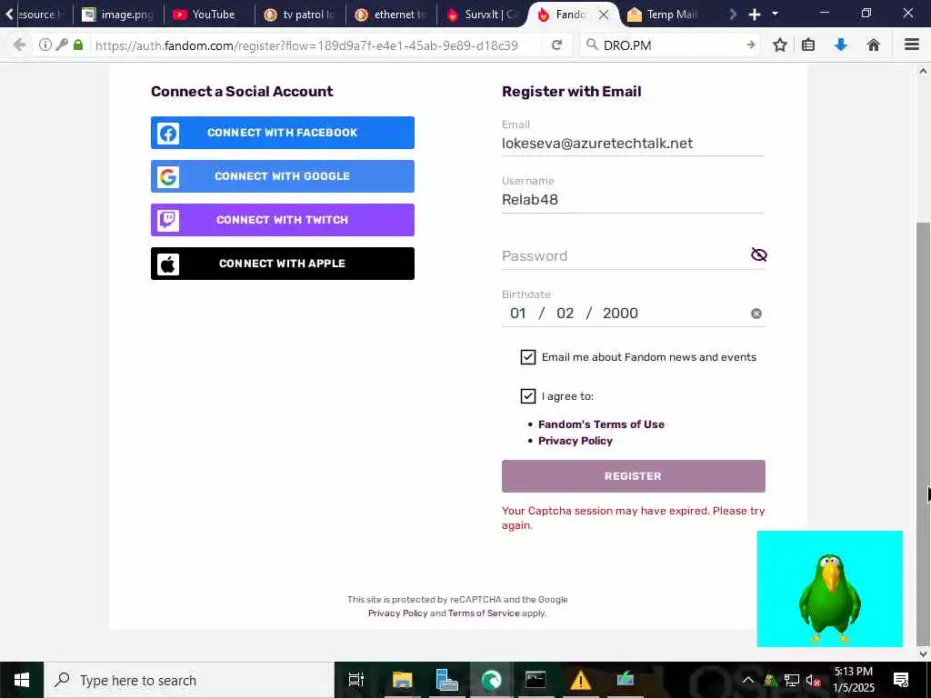Click the green padlock security icon
The image size is (931, 698).
(78, 45)
